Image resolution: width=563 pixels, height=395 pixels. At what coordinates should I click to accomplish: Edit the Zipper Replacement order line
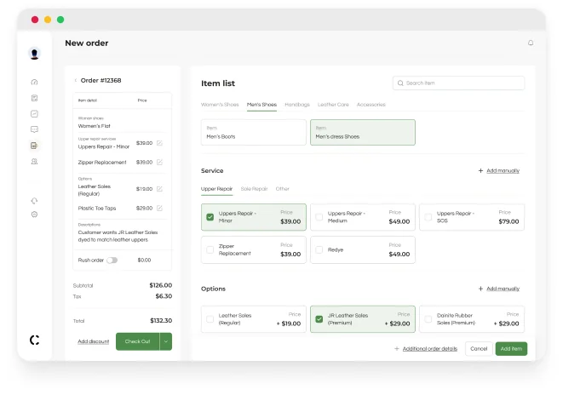159,162
